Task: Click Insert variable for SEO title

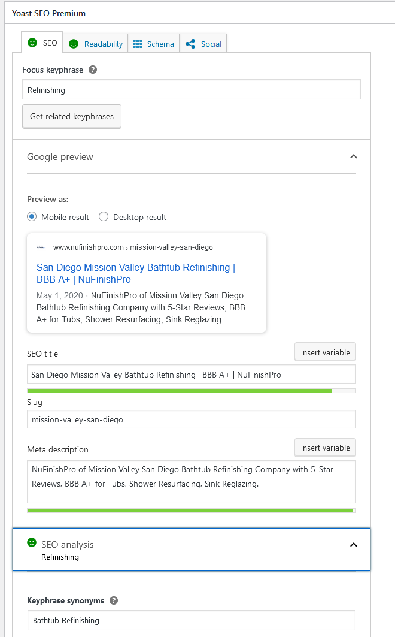Action: tap(325, 352)
